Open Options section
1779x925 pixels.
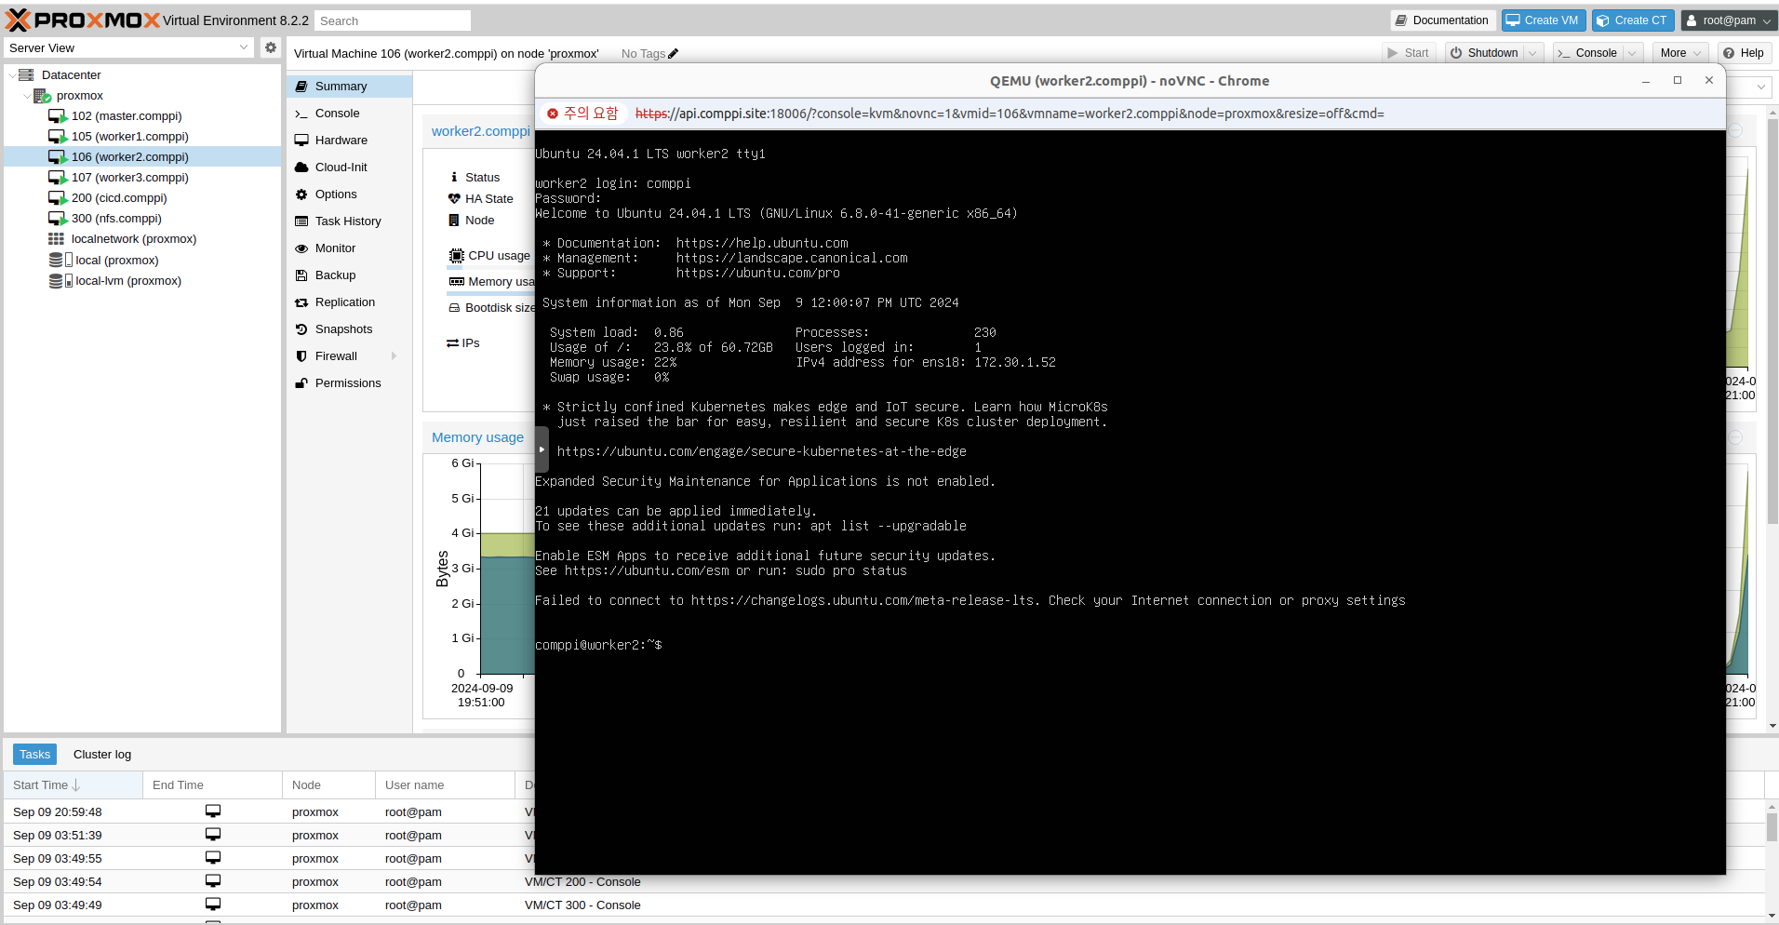(349, 194)
